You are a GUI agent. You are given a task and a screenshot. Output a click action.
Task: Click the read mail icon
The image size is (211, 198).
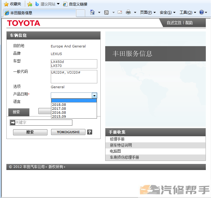click(x=120, y=12)
